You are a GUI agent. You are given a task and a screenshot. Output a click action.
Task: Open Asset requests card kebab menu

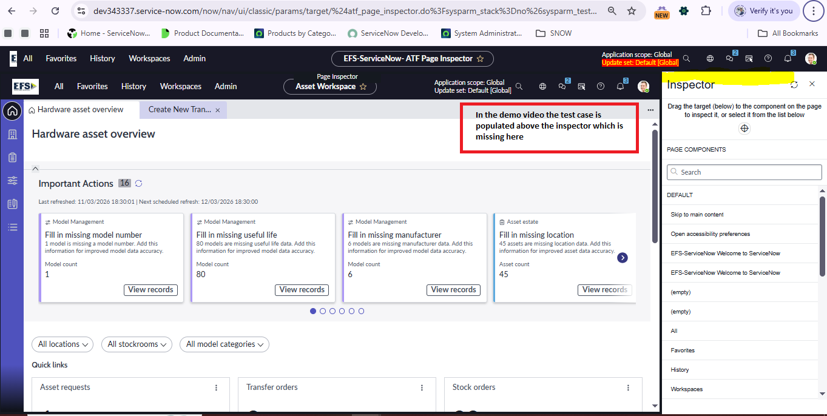216,387
